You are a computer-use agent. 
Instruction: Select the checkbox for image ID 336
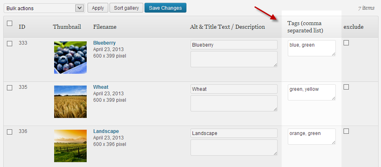9,132
